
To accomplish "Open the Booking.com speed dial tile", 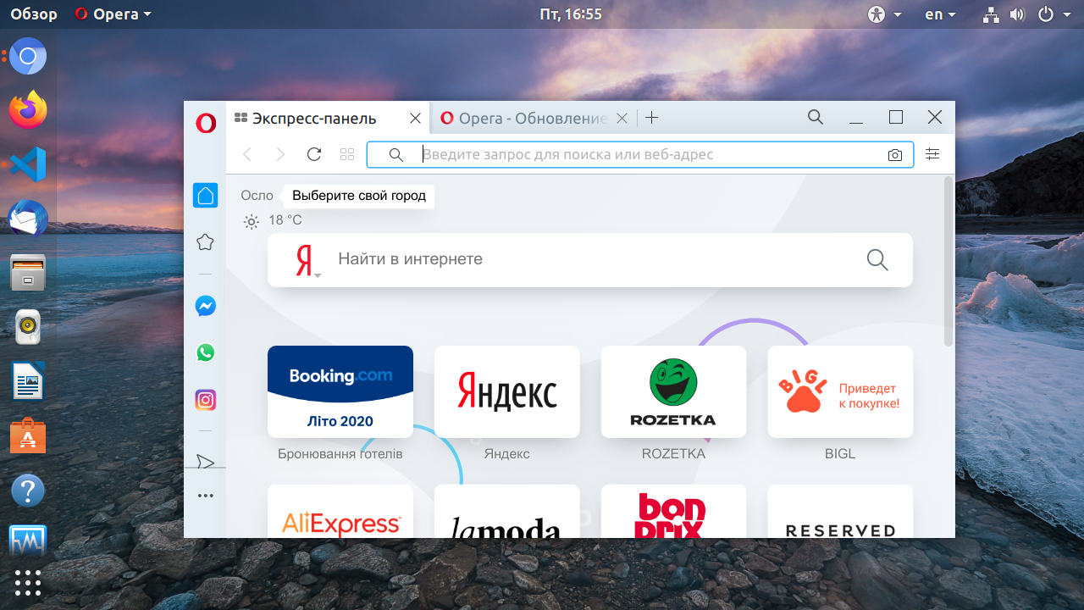I will (340, 391).
